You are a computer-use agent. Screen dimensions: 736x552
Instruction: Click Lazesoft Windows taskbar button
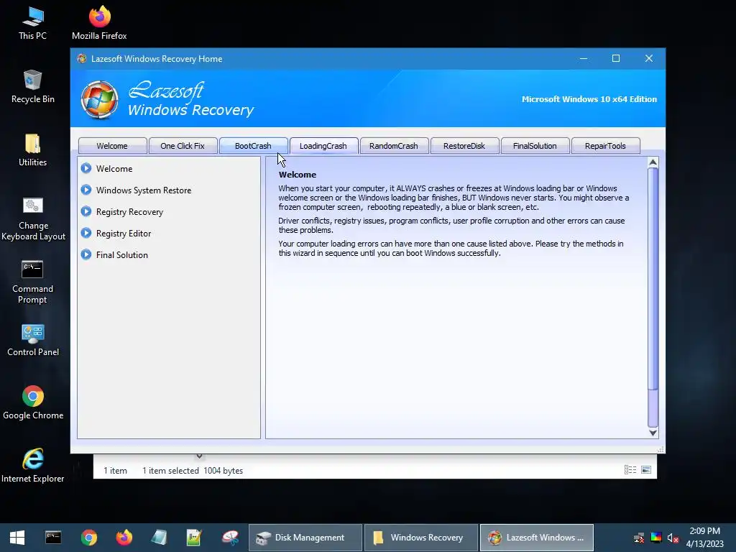coord(536,538)
